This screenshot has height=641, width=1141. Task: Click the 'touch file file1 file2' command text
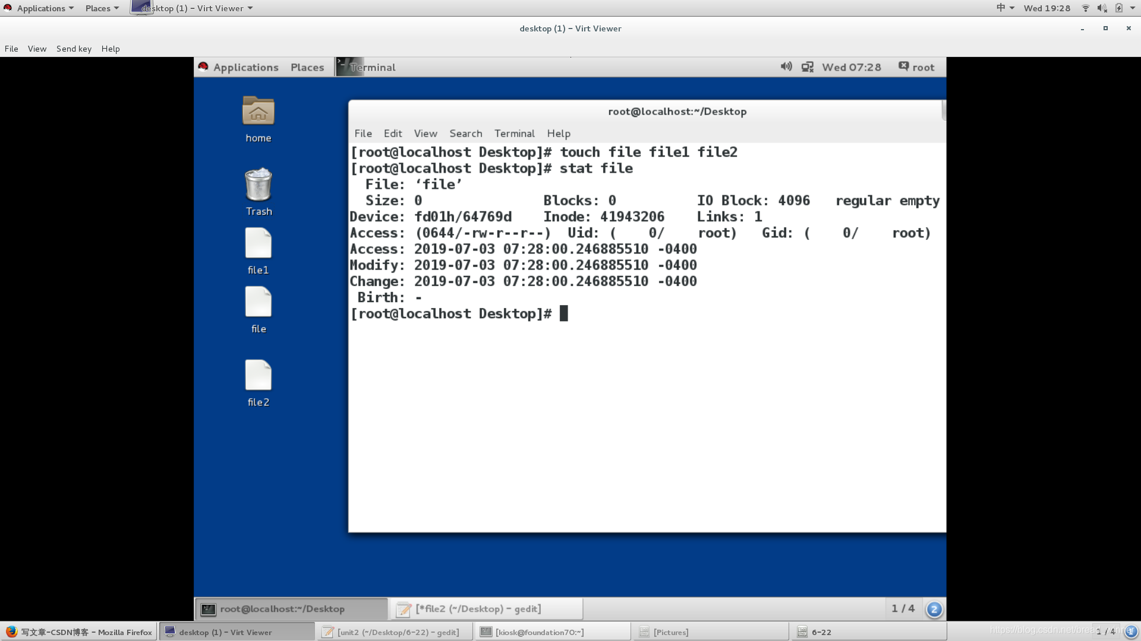point(648,153)
